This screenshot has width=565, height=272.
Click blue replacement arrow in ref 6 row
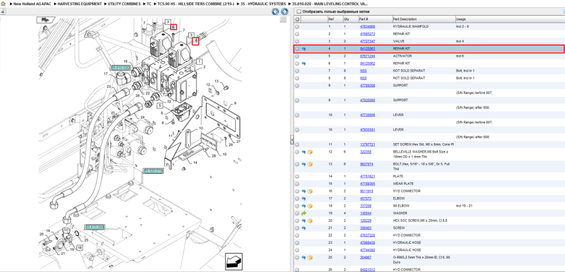tap(303, 64)
